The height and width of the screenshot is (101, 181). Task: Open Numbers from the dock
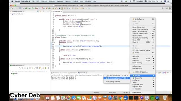pos(89,98)
